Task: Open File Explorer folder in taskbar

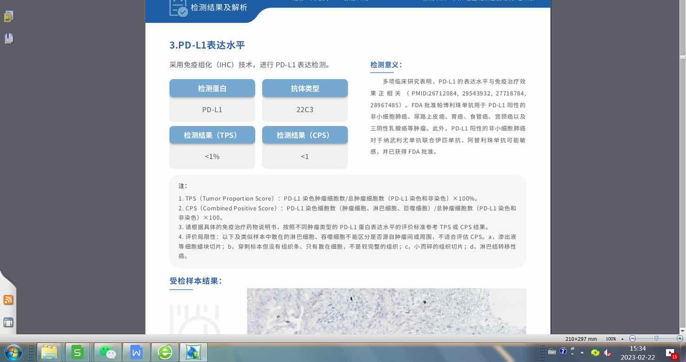Action: pos(49,353)
